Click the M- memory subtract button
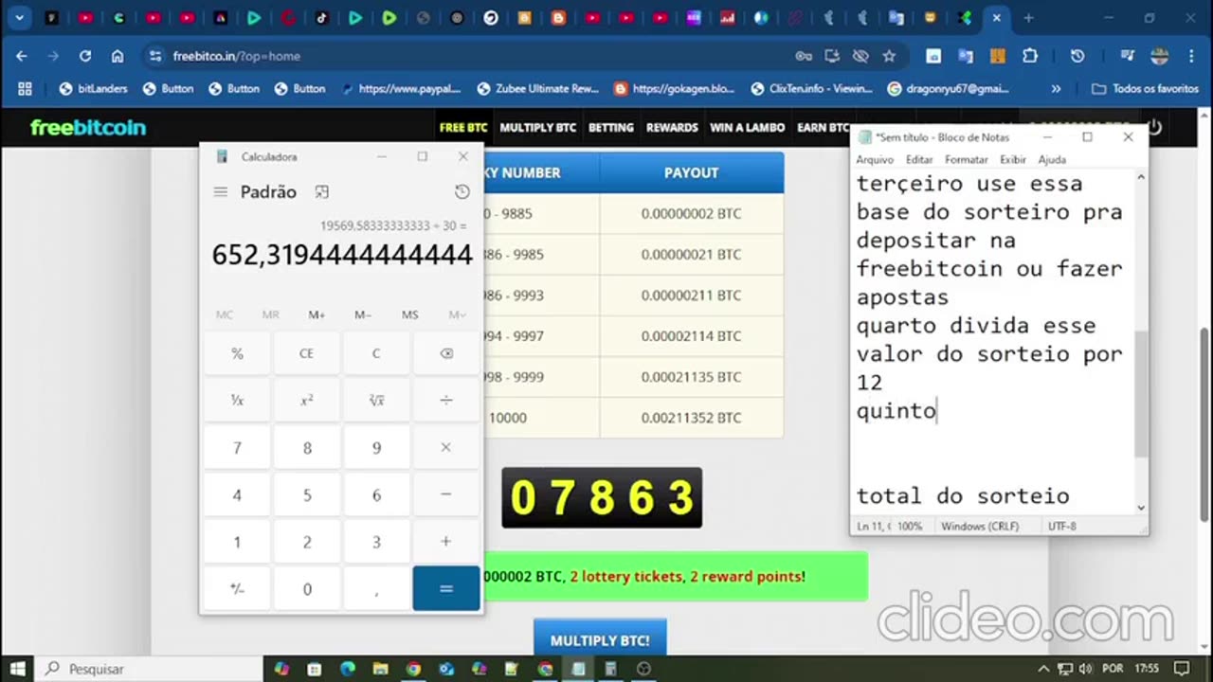The image size is (1213, 682). point(363,314)
